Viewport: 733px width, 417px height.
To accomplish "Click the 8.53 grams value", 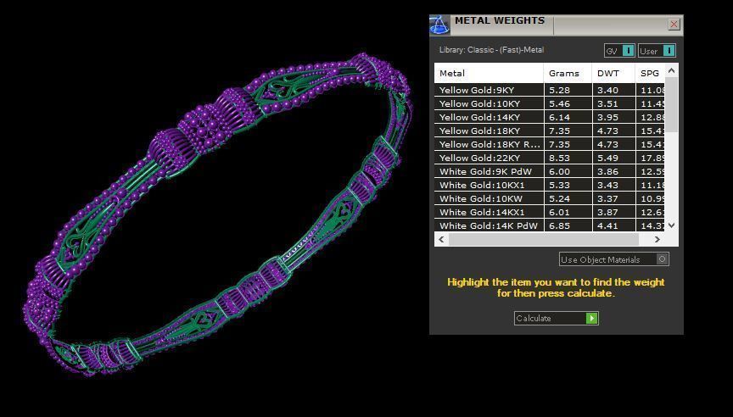I will pyautogui.click(x=559, y=158).
